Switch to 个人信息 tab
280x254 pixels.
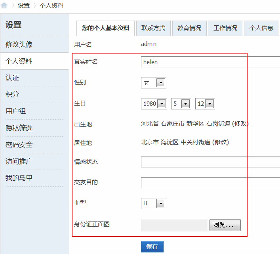click(261, 28)
